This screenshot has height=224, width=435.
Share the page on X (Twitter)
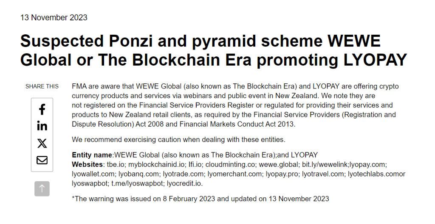42,143
